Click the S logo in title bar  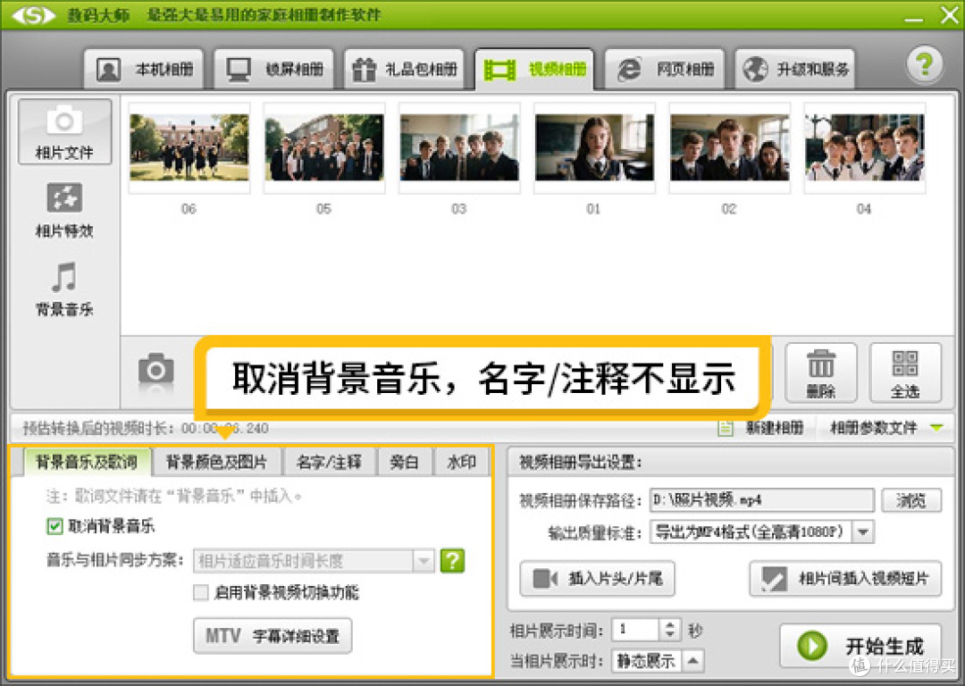pos(34,15)
